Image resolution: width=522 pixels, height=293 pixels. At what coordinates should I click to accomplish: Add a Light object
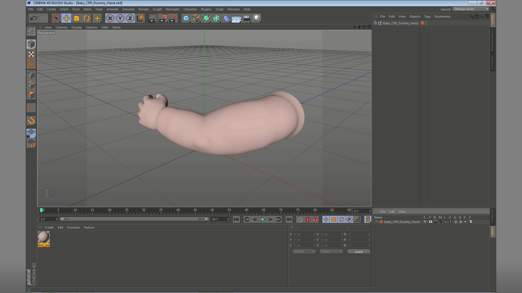[257, 18]
